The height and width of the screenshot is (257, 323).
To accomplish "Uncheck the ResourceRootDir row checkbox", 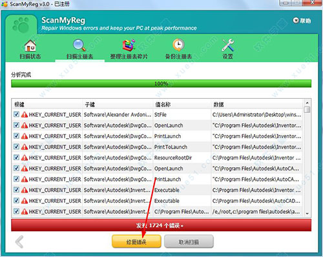I will [16, 158].
